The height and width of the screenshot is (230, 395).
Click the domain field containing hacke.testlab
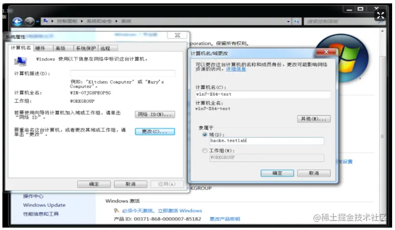click(x=267, y=141)
